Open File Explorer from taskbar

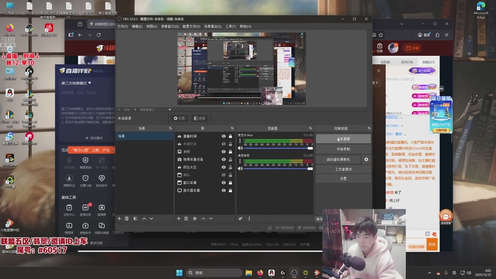coord(249,273)
